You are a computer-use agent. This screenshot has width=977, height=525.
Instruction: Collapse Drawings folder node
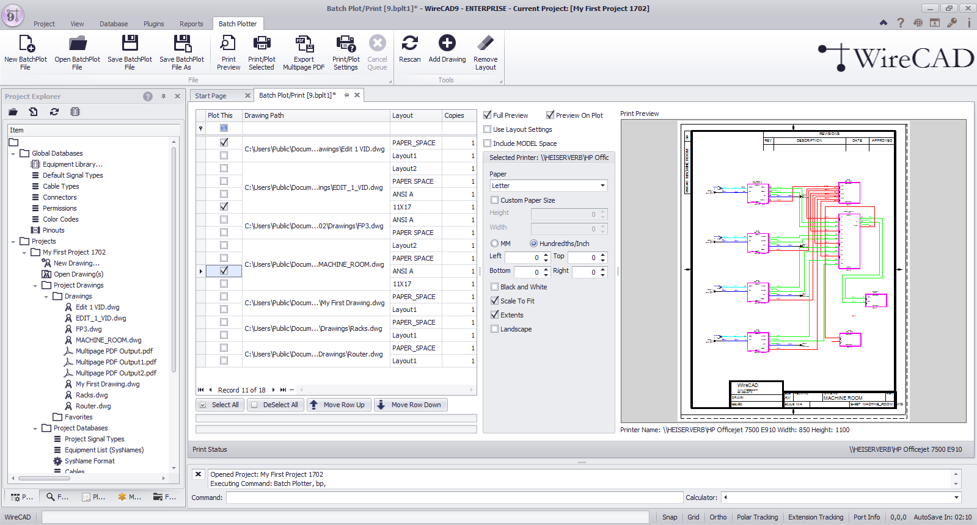(46, 297)
